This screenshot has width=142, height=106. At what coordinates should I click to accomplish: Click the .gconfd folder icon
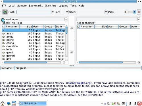point(3,56)
